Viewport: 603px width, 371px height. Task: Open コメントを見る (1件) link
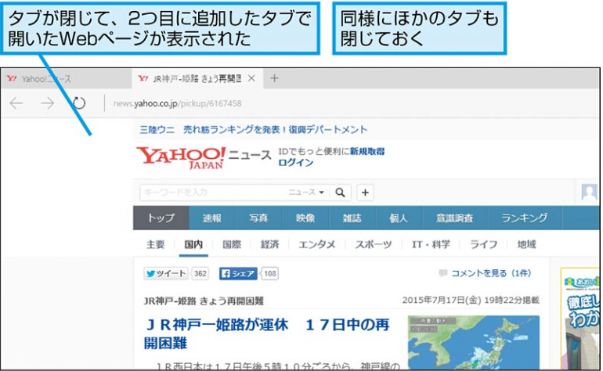(x=491, y=273)
